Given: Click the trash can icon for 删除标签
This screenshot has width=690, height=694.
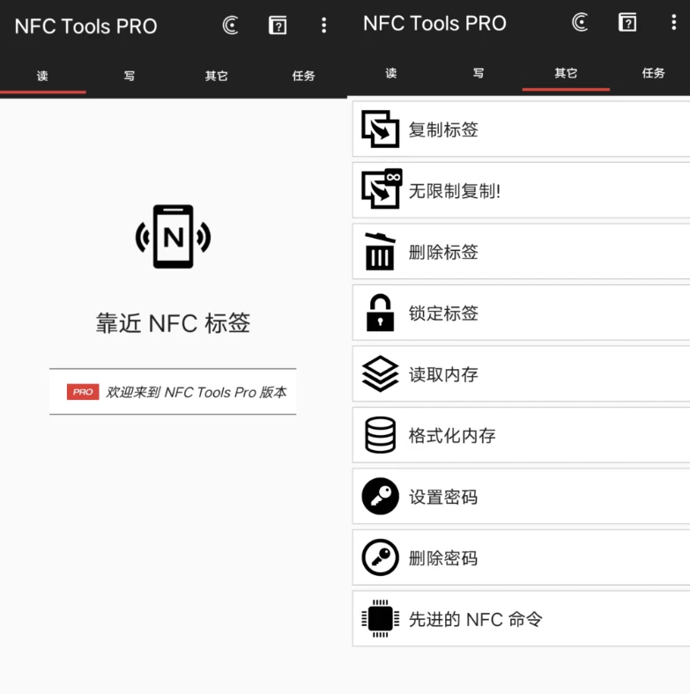Looking at the screenshot, I should click(x=381, y=252).
